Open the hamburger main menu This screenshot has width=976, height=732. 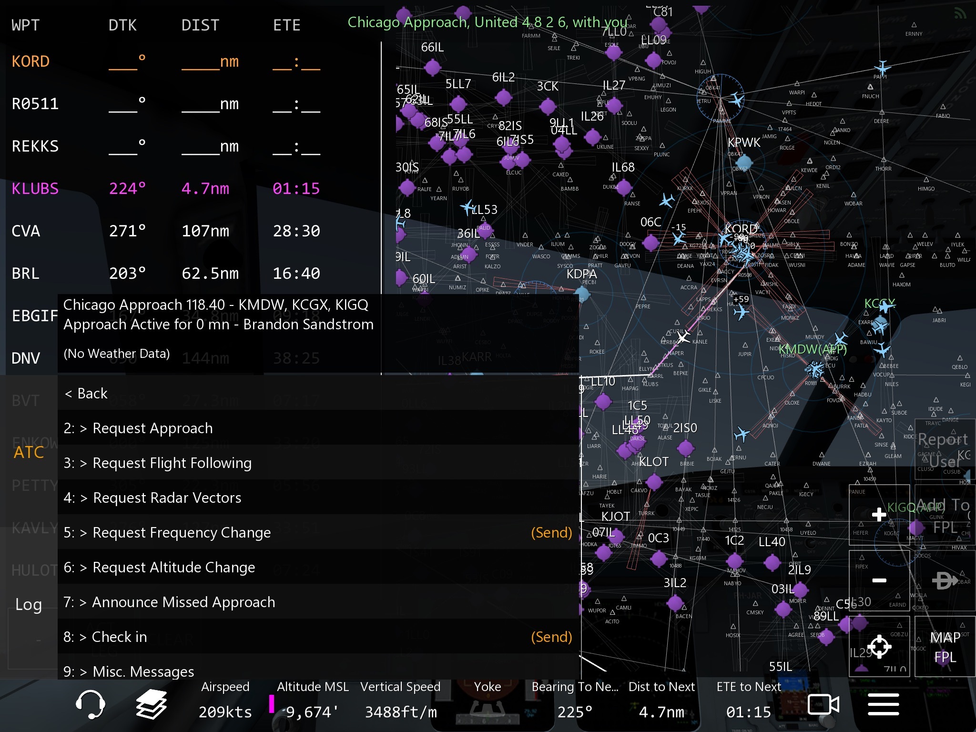pyautogui.click(x=883, y=704)
